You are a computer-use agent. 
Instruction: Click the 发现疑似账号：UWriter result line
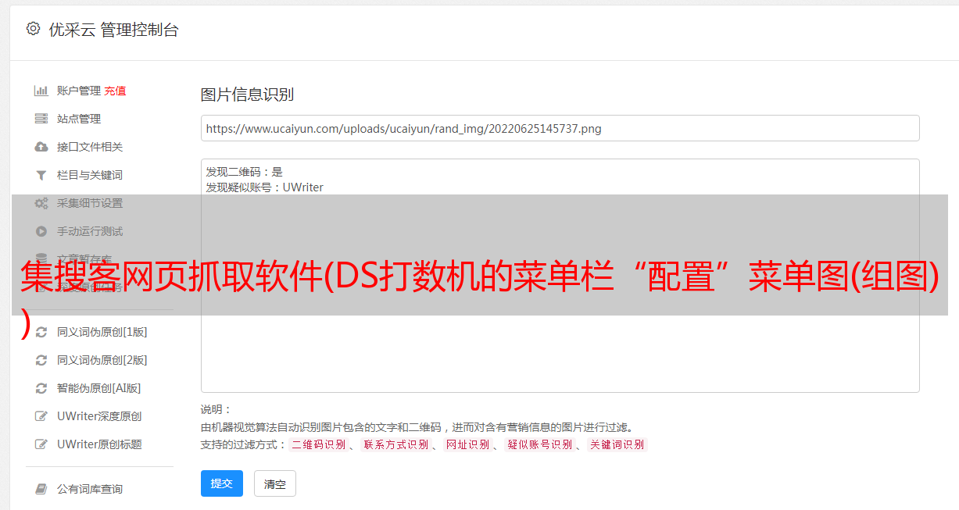click(x=265, y=187)
